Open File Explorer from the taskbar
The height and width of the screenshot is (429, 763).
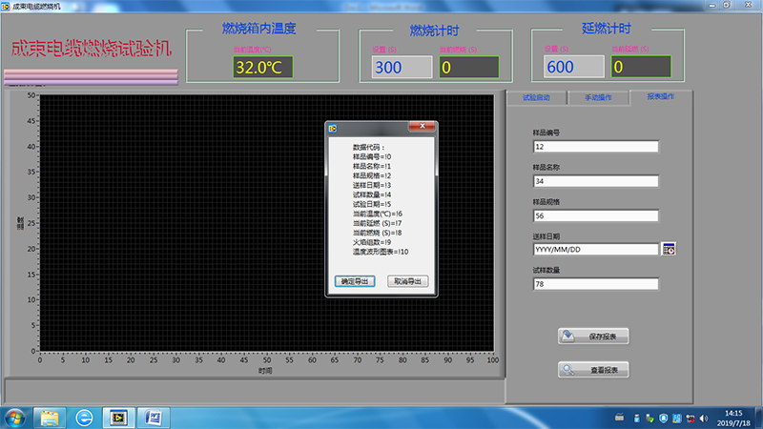click(50, 418)
